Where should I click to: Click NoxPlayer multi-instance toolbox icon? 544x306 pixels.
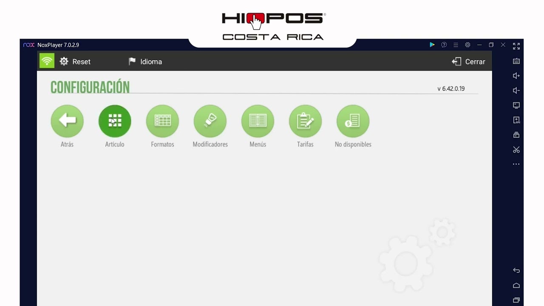point(516,135)
